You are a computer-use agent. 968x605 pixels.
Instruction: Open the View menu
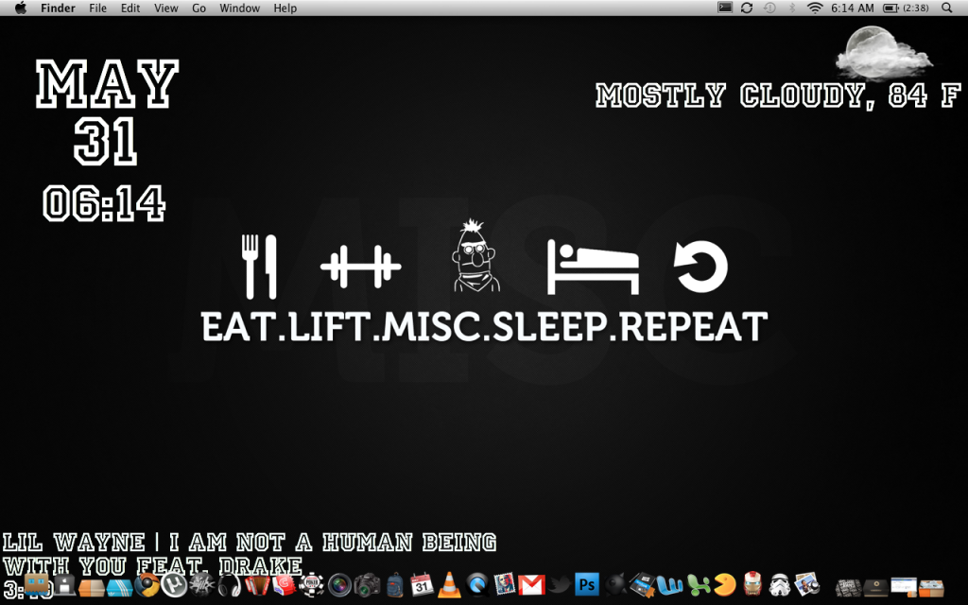click(166, 8)
